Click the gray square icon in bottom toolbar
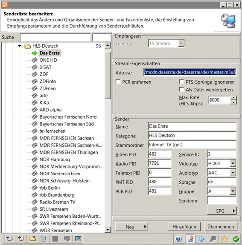This screenshot has height=245, width=242. tap(55, 239)
